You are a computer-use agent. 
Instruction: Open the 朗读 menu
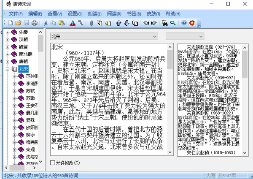coord(95,13)
